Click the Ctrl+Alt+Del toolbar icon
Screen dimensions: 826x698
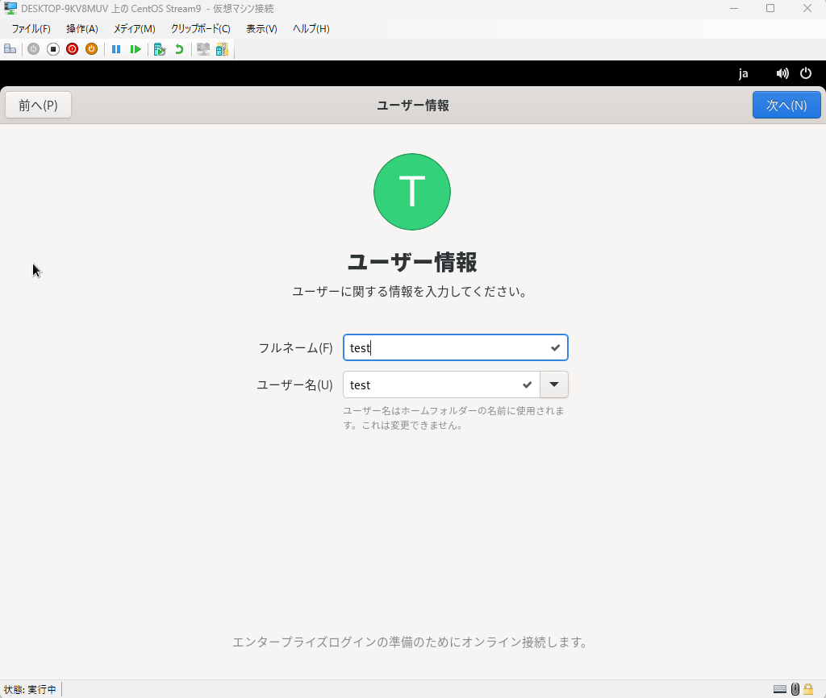pyautogui.click(x=10, y=49)
